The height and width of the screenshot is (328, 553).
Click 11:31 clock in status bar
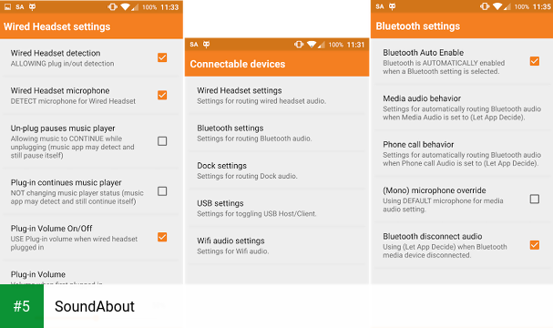[x=355, y=45]
